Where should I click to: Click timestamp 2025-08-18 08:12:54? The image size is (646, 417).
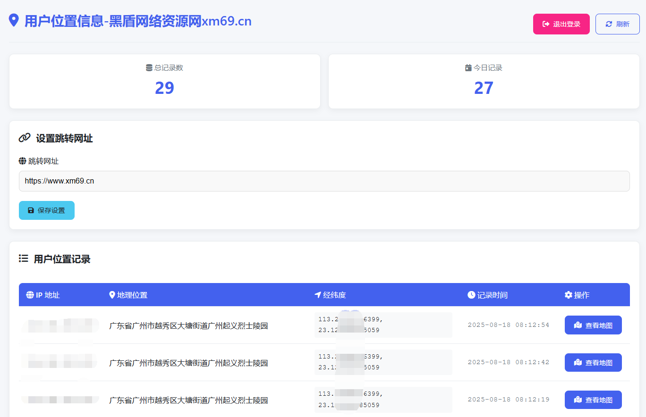[x=509, y=325]
